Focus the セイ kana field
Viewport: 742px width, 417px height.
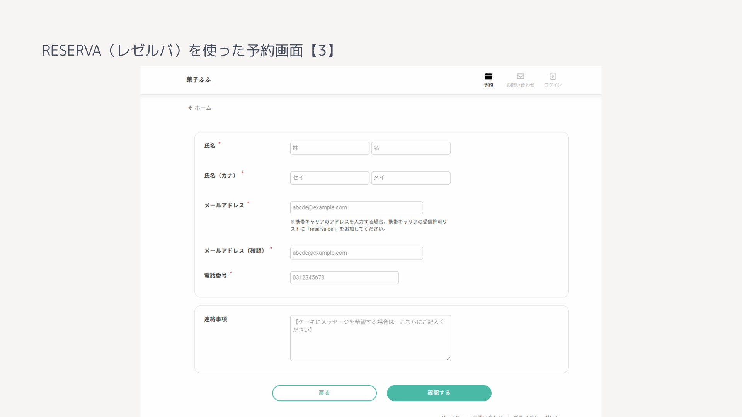[x=330, y=178]
